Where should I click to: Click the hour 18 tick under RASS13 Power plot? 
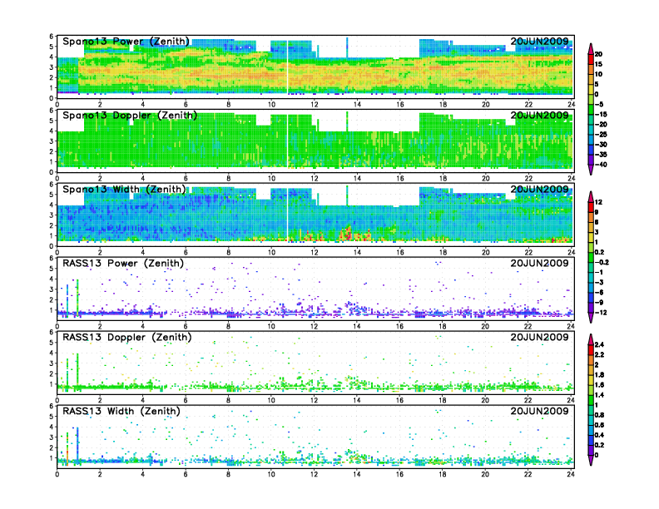[443, 326]
